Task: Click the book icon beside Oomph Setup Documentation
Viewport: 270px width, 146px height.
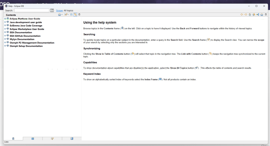Action: click(x=8, y=46)
